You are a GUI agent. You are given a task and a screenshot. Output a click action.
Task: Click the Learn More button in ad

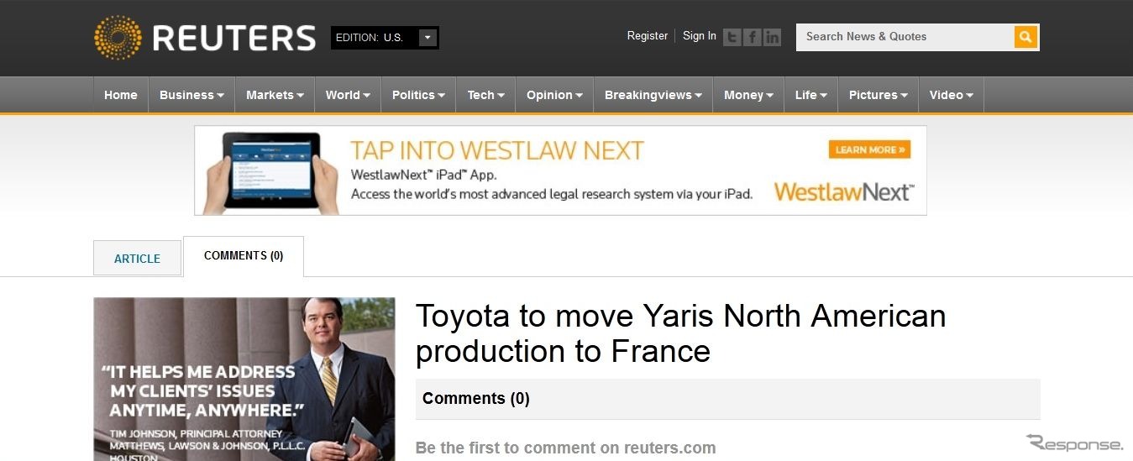(x=869, y=149)
